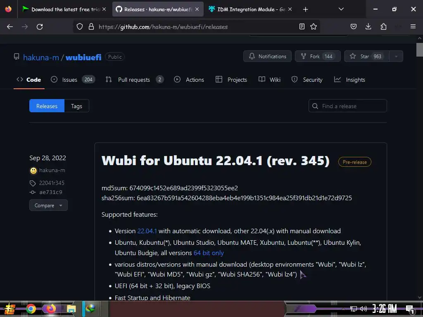Open the Firefox hamburger menu
Viewport: 423px width, 317px height.
tap(413, 26)
